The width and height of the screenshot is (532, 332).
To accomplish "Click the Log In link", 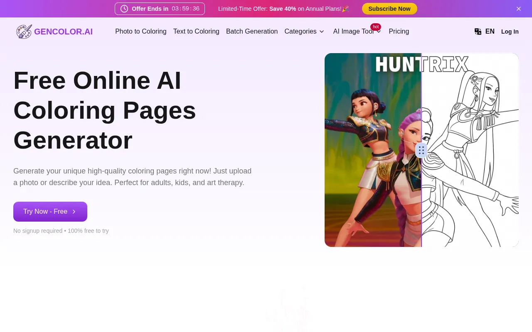I will pos(510,32).
